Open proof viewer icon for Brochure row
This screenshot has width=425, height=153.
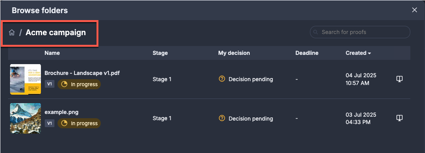pyautogui.click(x=399, y=79)
